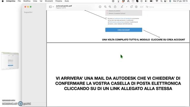Open Control Center in menu bar

point(165,1)
